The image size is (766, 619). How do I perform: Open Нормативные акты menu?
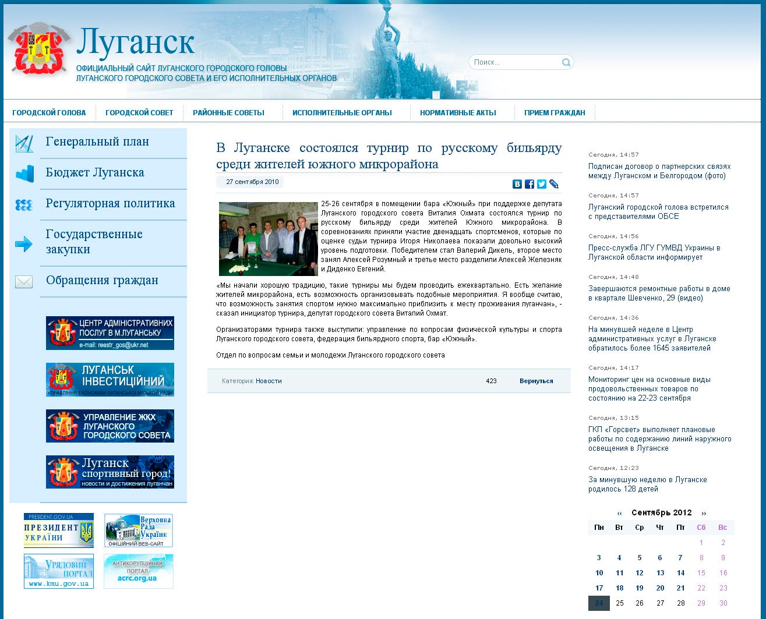coord(458,113)
